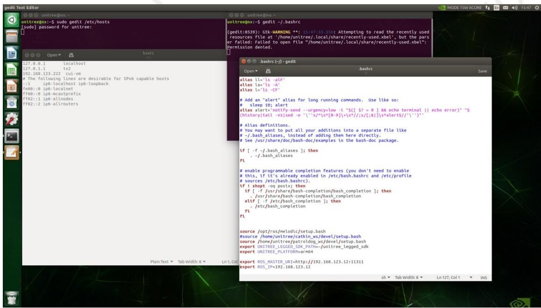Click the patroldog_ws source line
The height and width of the screenshot is (308, 541).
(x=303, y=242)
